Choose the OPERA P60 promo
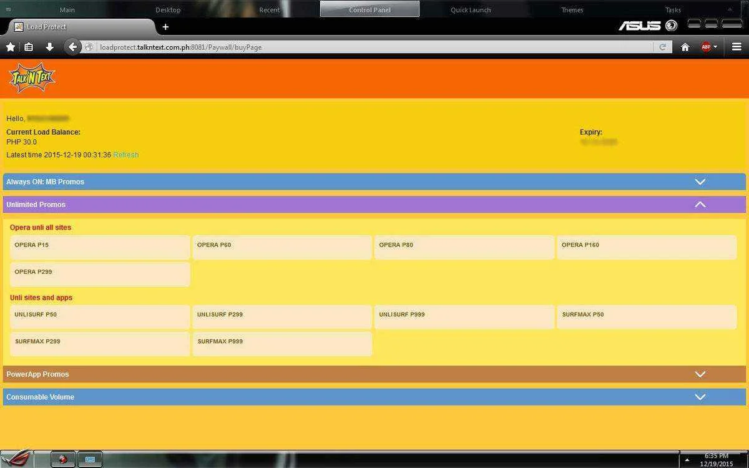Image resolution: width=749 pixels, height=468 pixels. 282,247
